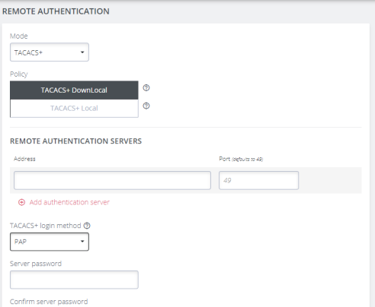Open the Mode dropdown showing TACACS+
The height and width of the screenshot is (307, 375).
pyautogui.click(x=50, y=52)
